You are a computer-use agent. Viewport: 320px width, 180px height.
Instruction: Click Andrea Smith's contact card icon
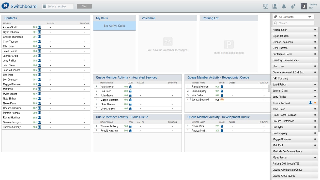(39, 27)
